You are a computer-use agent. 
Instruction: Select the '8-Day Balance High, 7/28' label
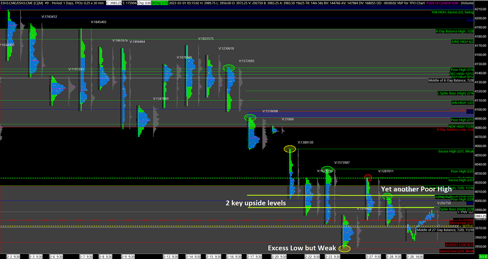(x=454, y=31)
